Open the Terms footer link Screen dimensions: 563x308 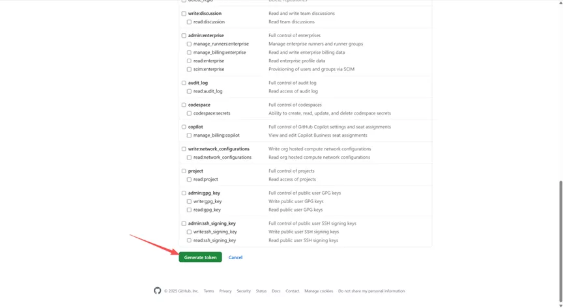(x=209, y=291)
